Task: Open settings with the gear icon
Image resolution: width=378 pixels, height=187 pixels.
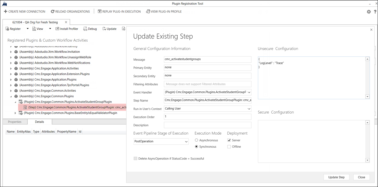Action: pos(369,12)
